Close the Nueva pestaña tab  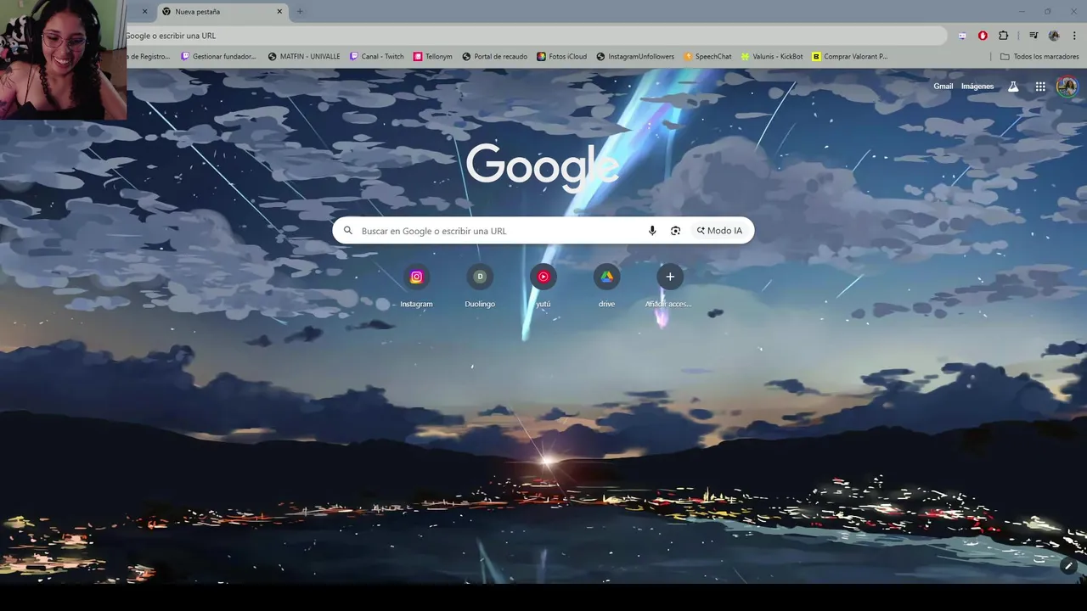(x=279, y=12)
